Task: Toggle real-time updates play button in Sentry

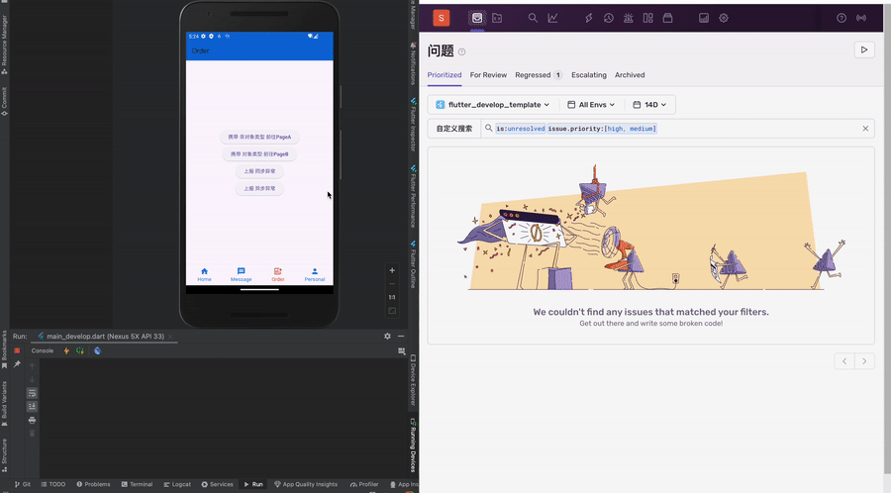Action: (x=864, y=49)
